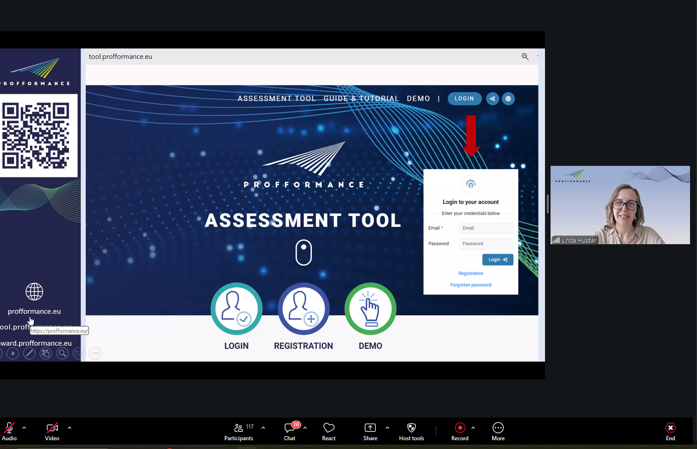Open the Chat panel

[x=290, y=431]
